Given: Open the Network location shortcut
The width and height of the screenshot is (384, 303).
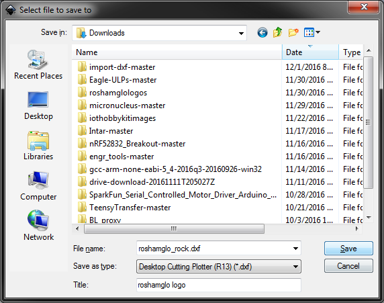Looking at the screenshot, I should point(38,226).
